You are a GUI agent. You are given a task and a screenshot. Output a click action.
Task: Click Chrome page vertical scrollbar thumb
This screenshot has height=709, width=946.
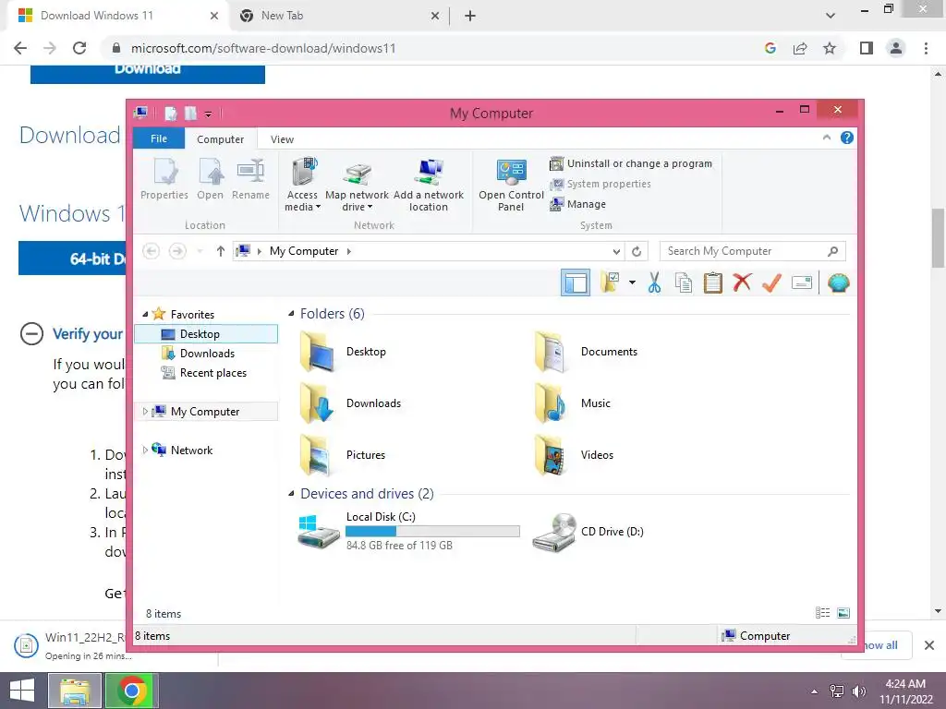point(939,238)
